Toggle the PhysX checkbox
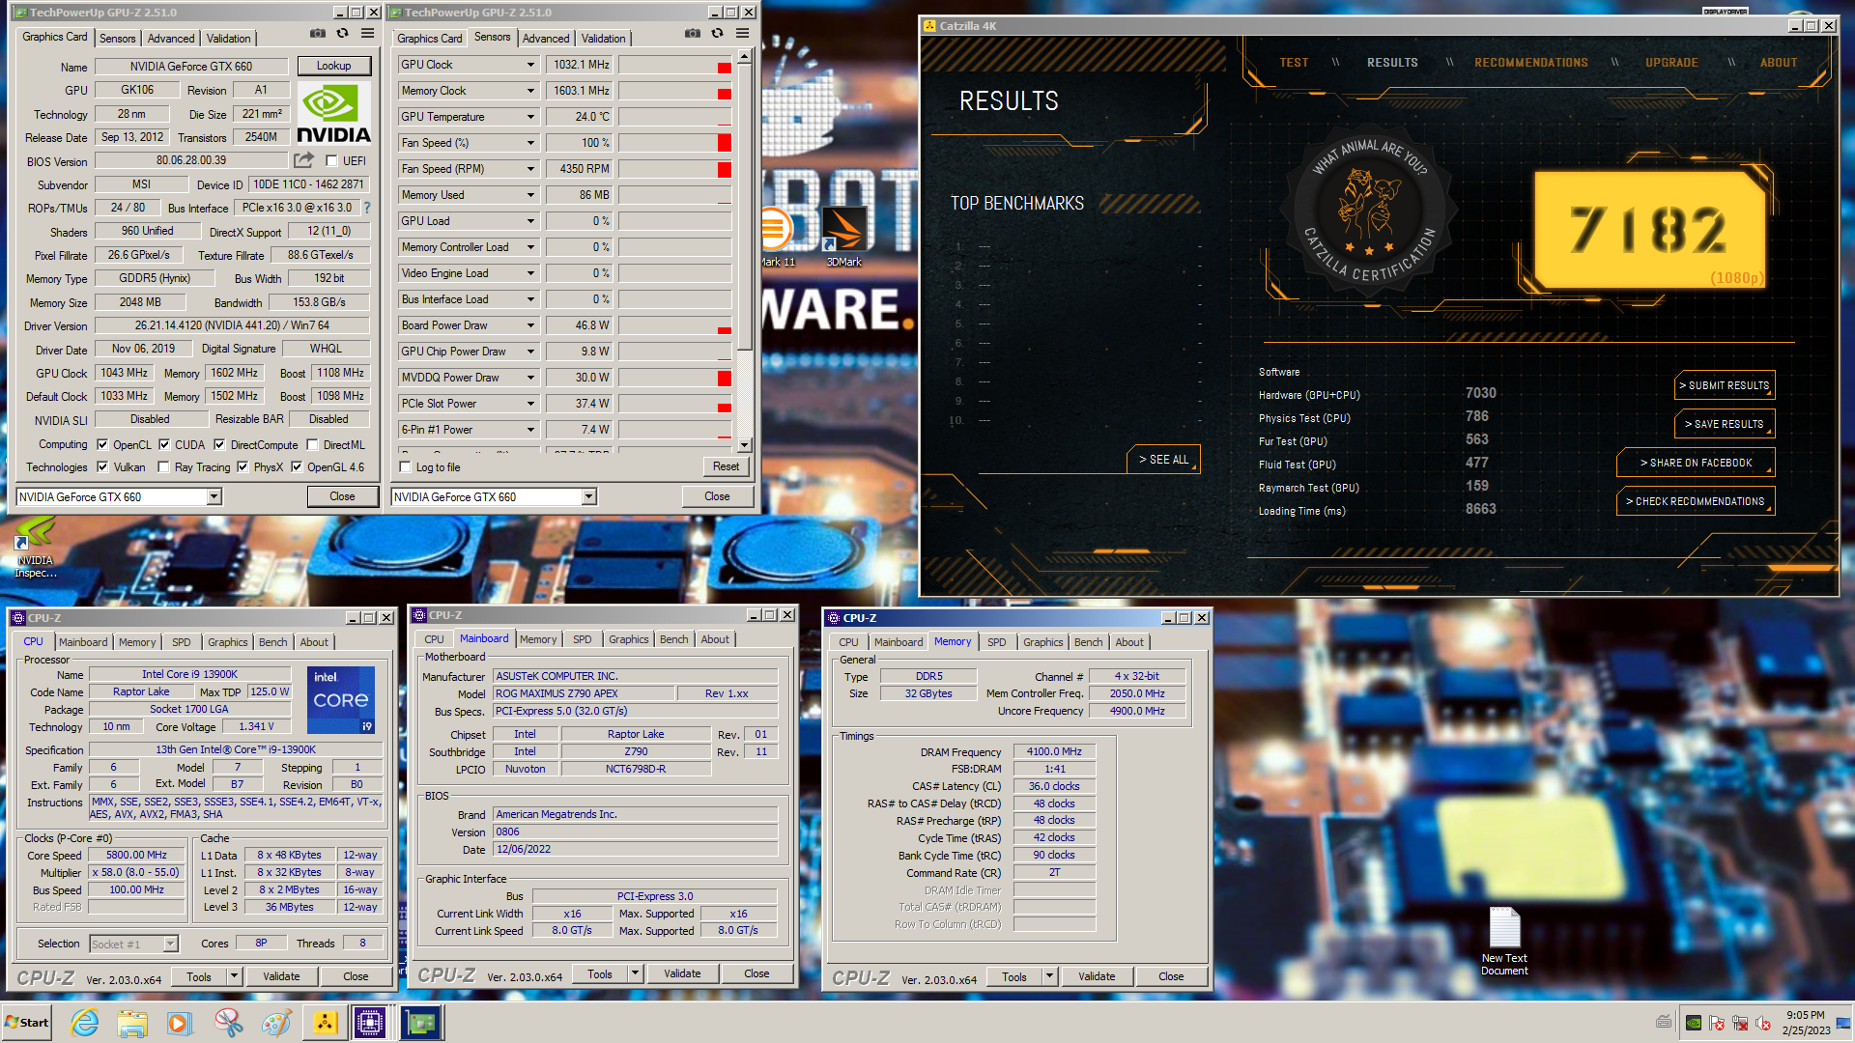This screenshot has height=1043, width=1855. pos(243,467)
